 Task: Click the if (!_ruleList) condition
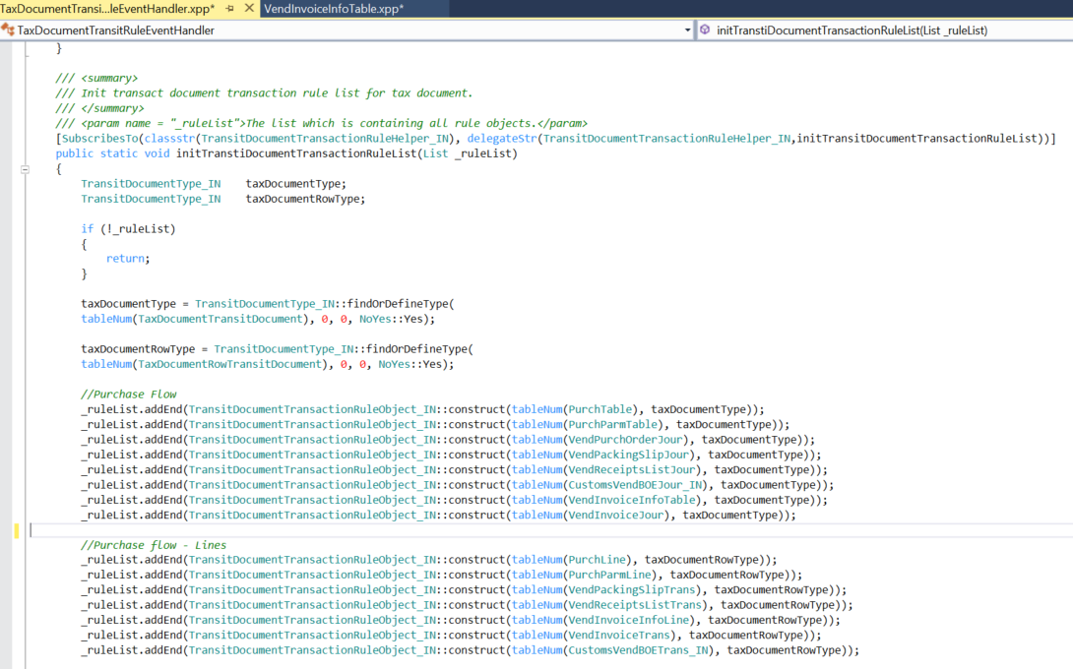click(128, 228)
